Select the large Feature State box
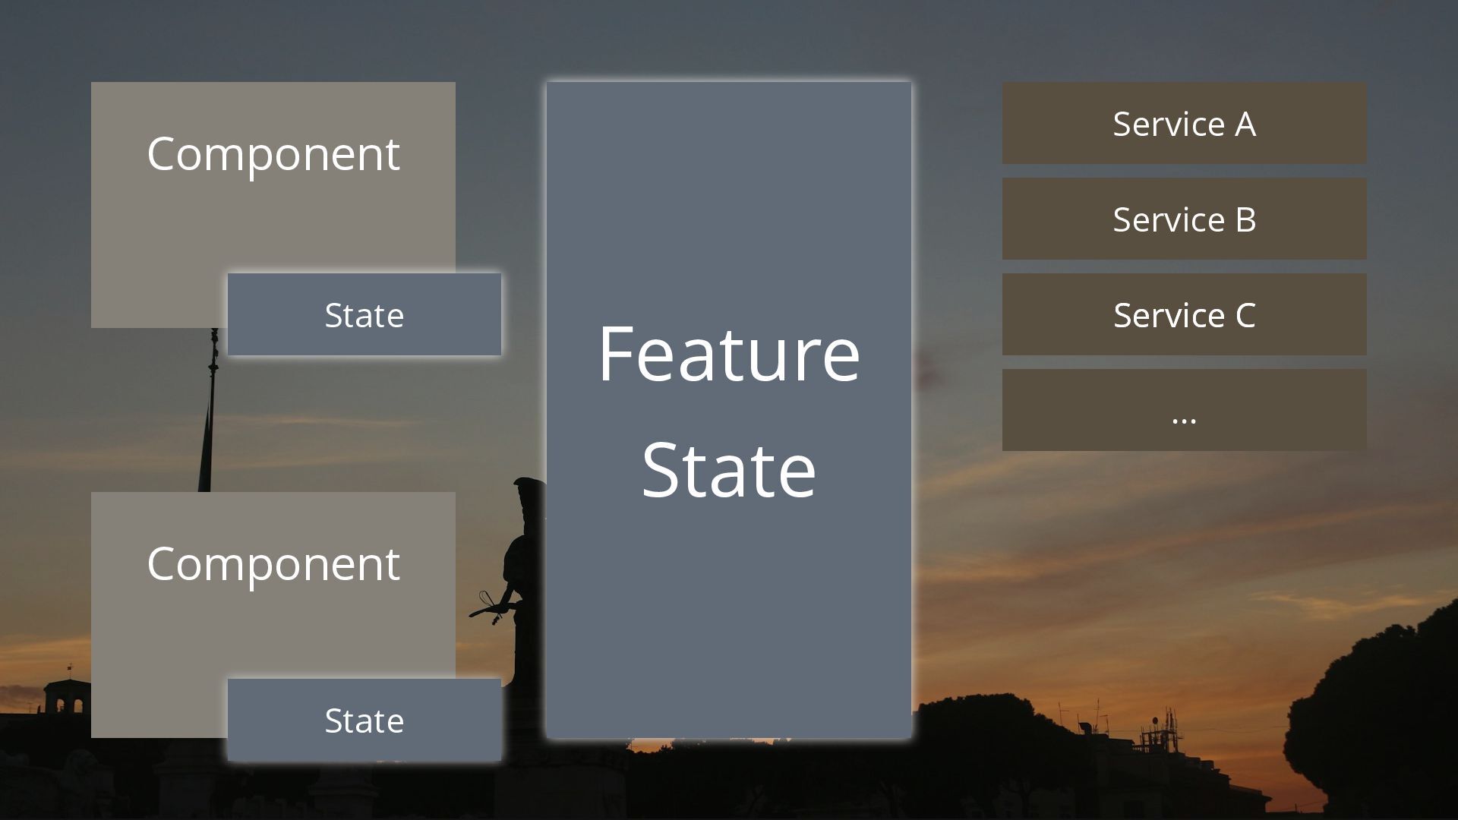This screenshot has height=820, width=1458. pos(729,410)
